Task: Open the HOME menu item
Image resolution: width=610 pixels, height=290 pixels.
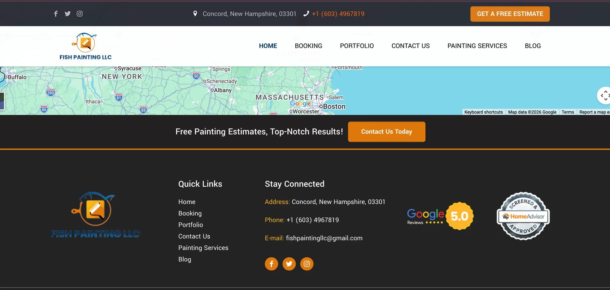Action: pos(268,46)
